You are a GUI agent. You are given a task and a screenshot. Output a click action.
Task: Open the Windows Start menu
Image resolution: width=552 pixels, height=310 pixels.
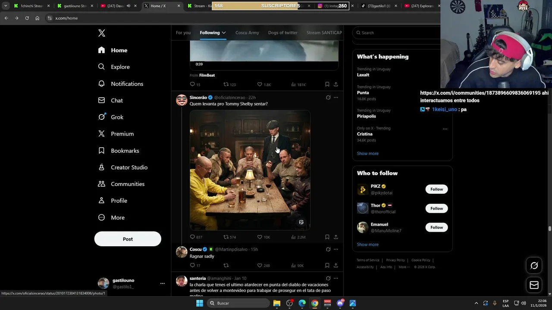pyautogui.click(x=200, y=303)
